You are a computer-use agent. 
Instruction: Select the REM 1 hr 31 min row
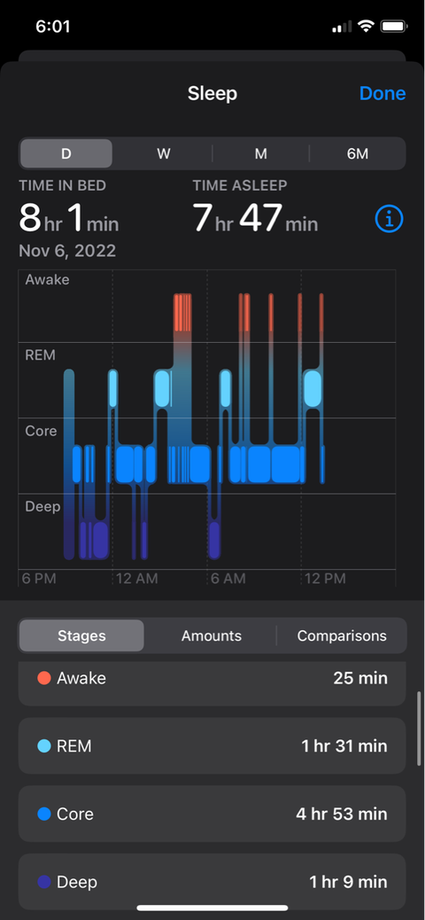click(x=212, y=746)
